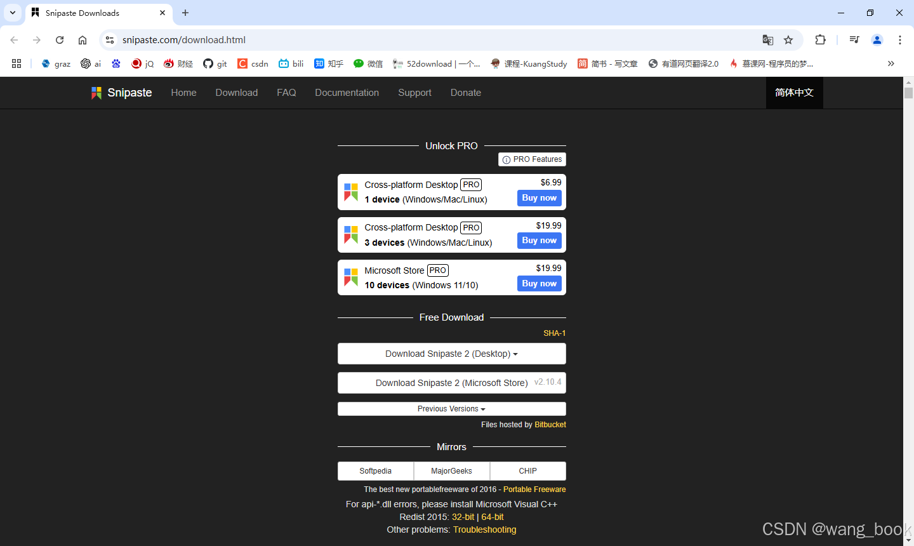The height and width of the screenshot is (546, 914).
Task: Open the bili bookmark
Action: coord(291,63)
